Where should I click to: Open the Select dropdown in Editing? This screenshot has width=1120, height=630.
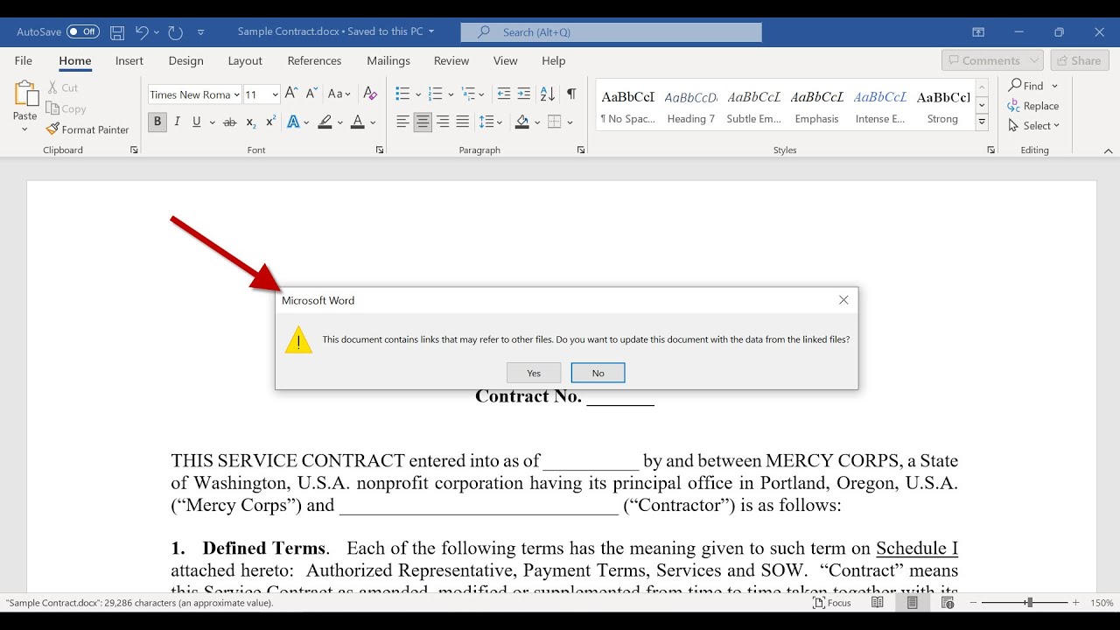1034,125
